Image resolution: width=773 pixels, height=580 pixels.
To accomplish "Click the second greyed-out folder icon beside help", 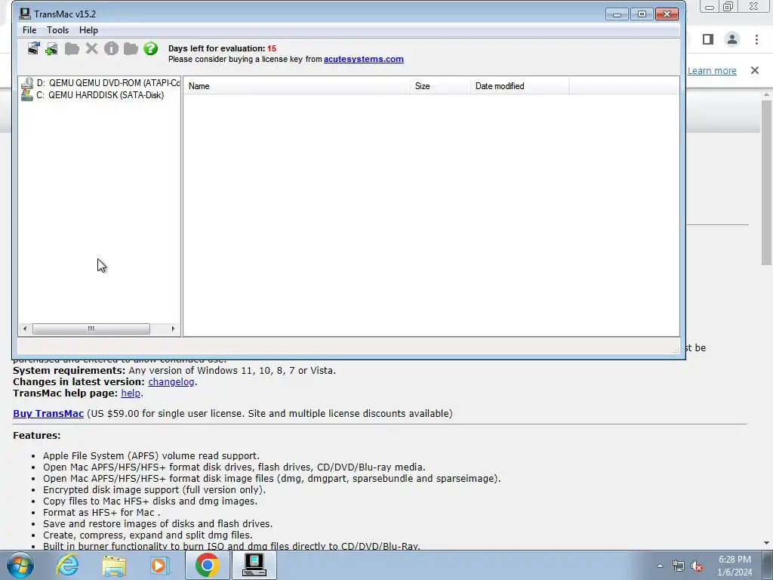I will point(131,48).
